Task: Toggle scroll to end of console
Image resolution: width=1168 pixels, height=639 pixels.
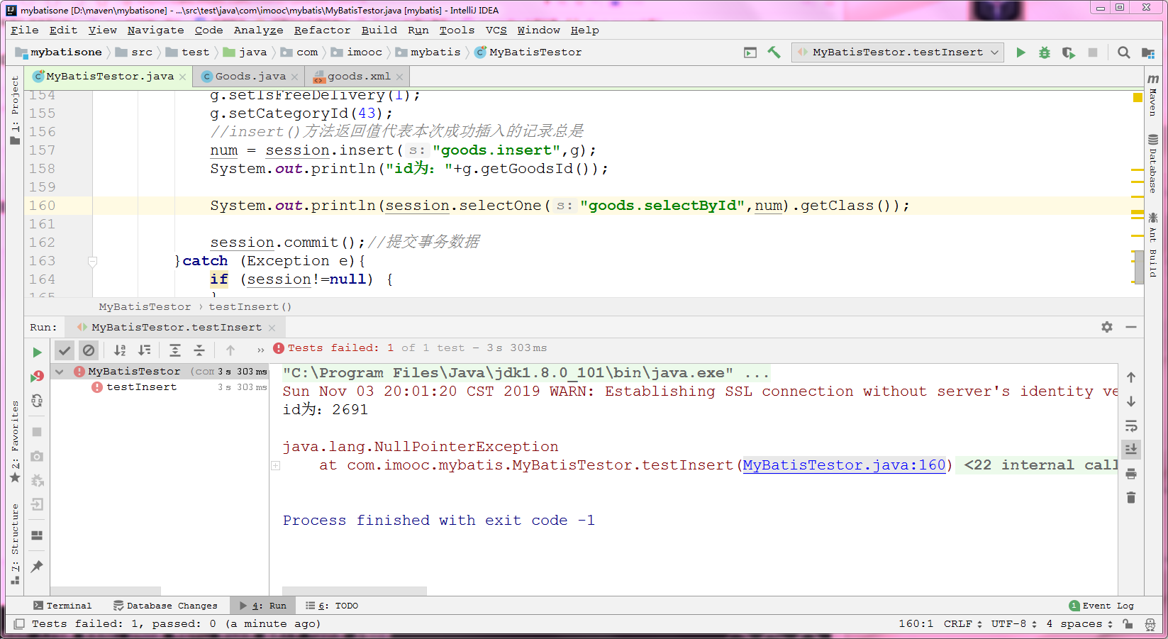Action: (1131, 449)
